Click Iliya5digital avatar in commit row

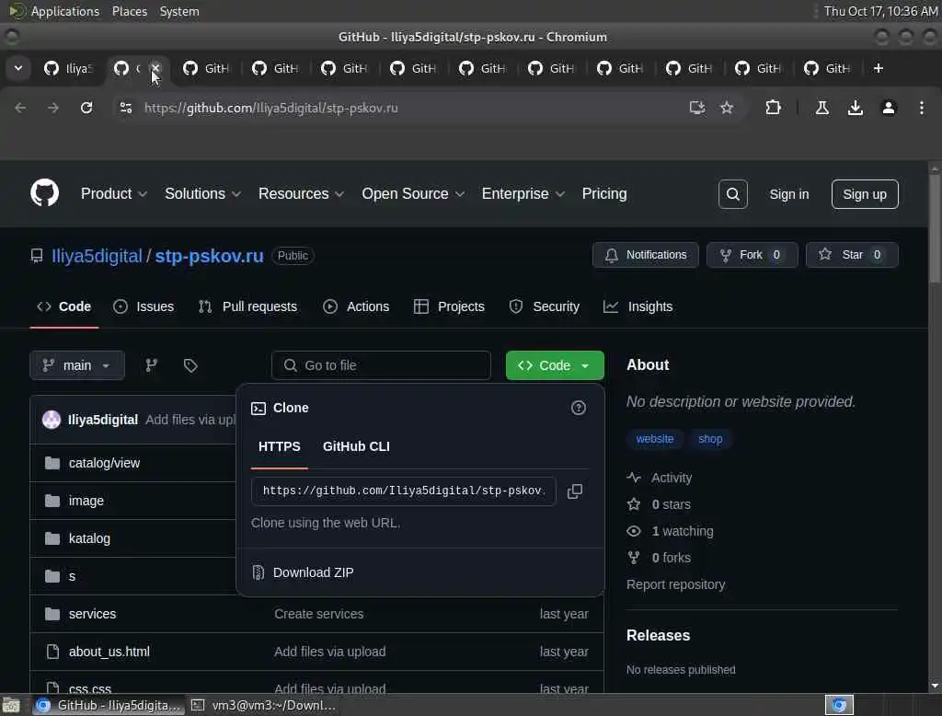[52, 420]
